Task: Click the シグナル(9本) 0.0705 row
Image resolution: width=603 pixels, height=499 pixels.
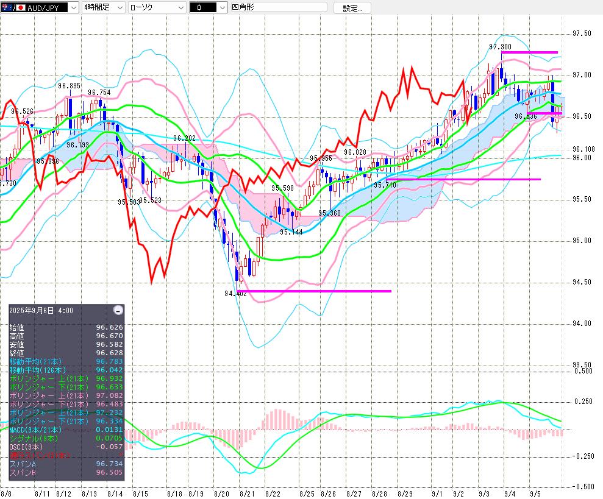Action: 66,438
